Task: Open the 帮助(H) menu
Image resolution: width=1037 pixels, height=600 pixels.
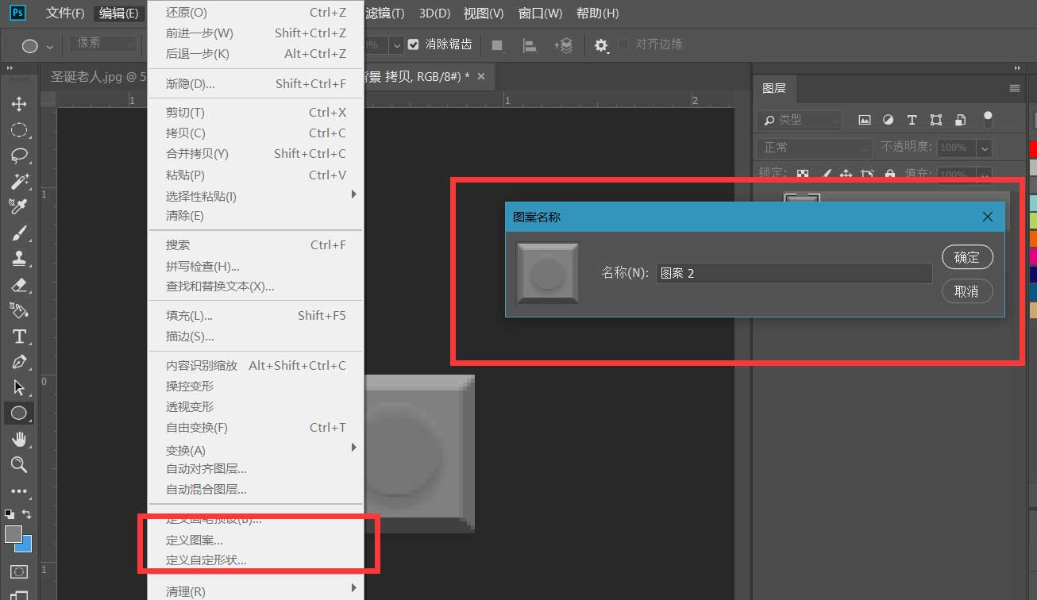Action: [x=597, y=13]
